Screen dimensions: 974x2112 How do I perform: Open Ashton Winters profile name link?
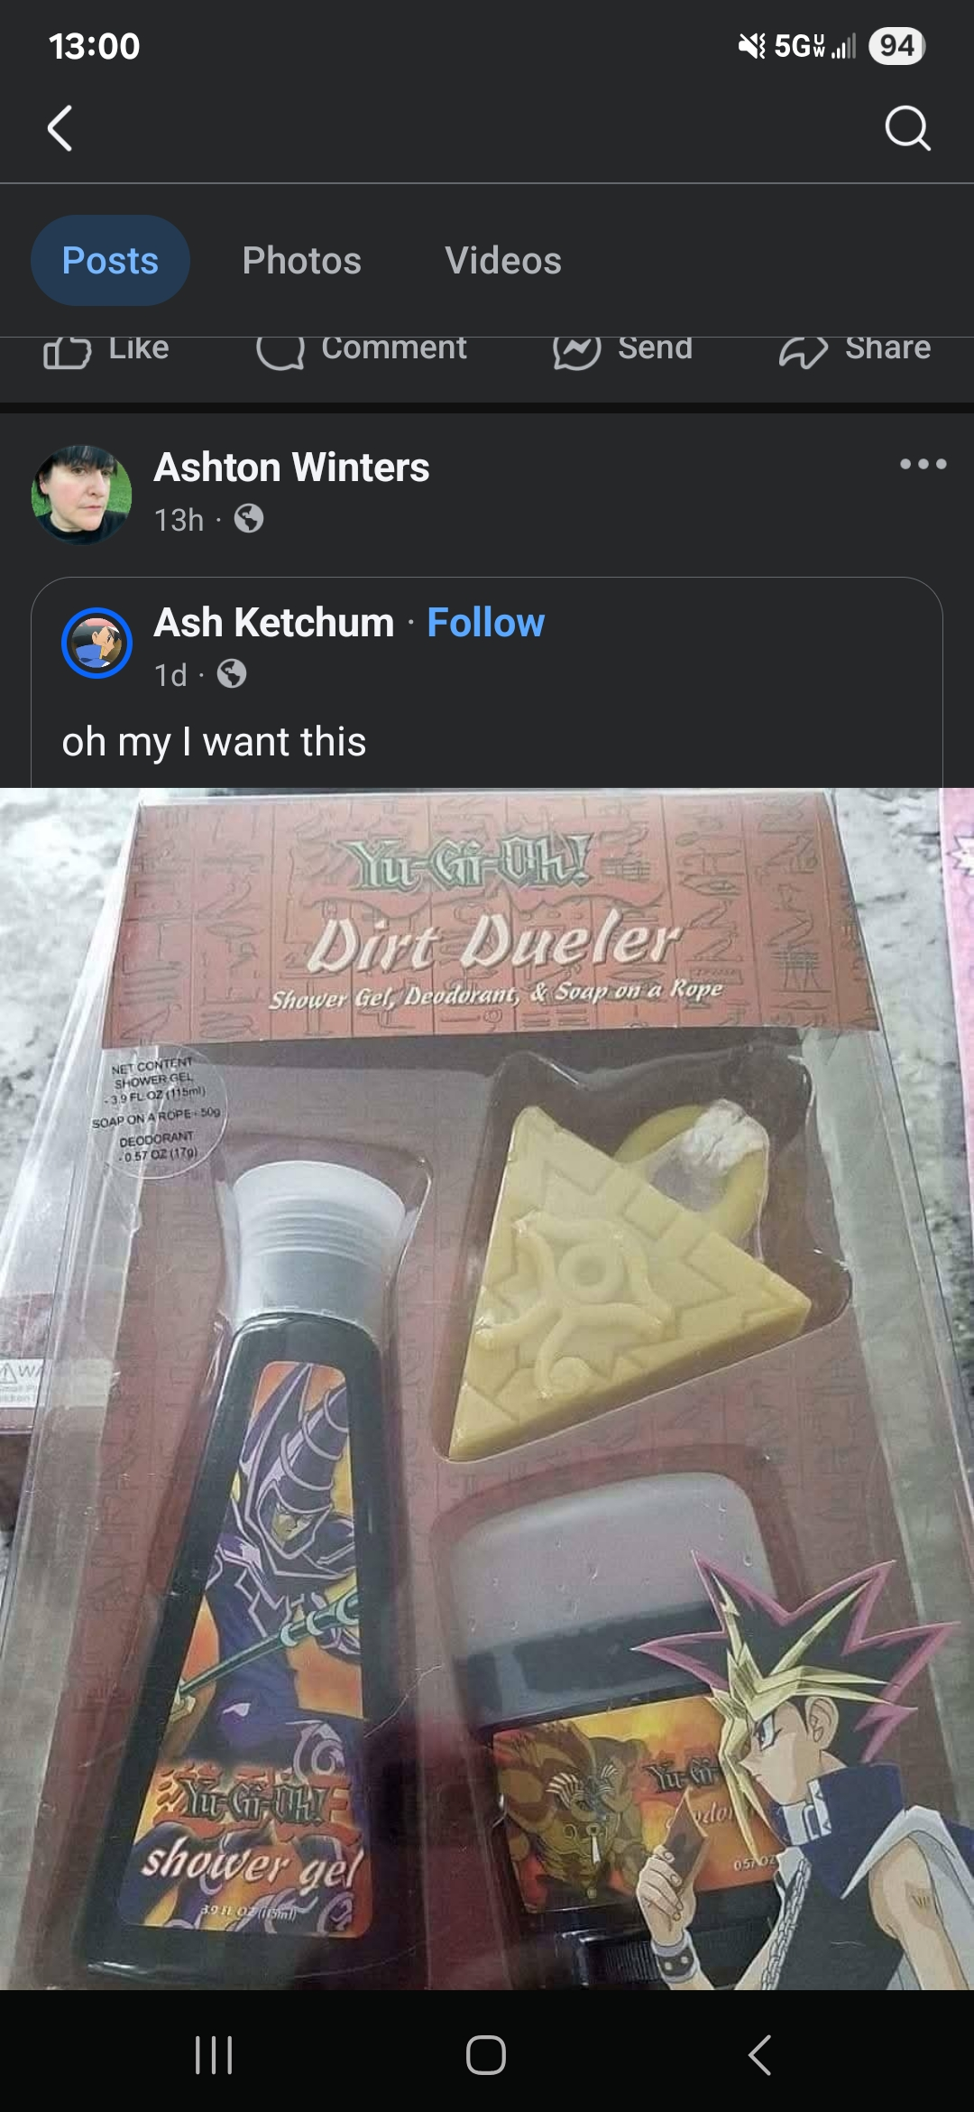click(291, 468)
